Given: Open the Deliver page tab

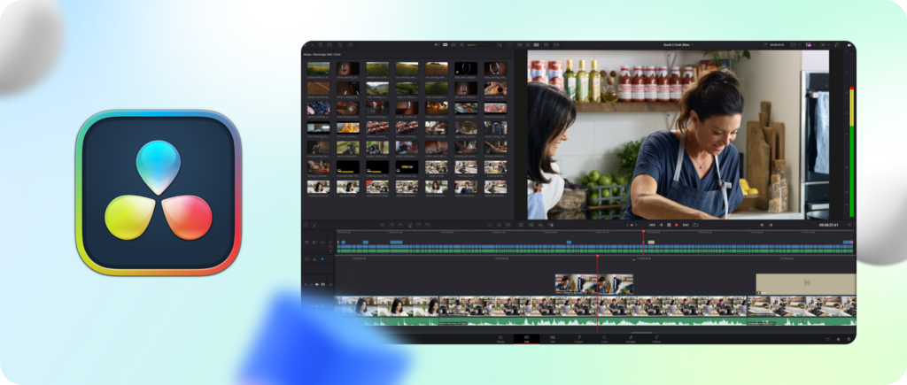Looking at the screenshot, I should pos(656,339).
